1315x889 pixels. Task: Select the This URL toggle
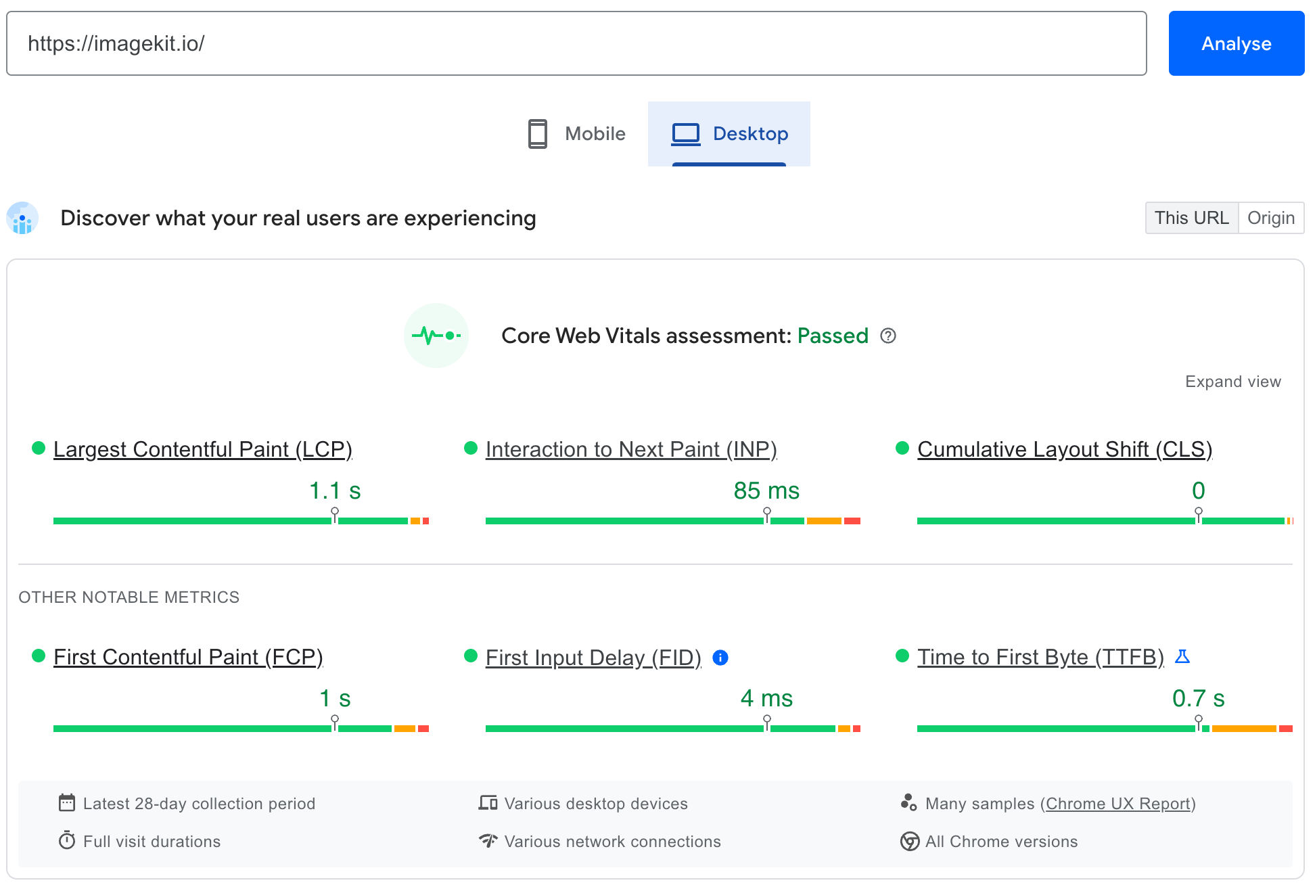(1192, 218)
